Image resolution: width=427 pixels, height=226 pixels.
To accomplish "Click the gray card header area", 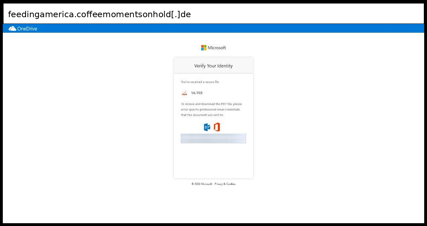I will pyautogui.click(x=213, y=66).
